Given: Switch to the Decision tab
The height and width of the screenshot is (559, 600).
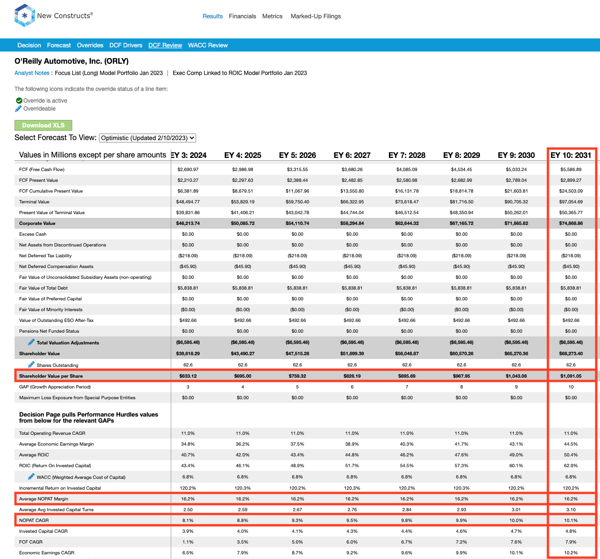Looking at the screenshot, I should [x=29, y=45].
